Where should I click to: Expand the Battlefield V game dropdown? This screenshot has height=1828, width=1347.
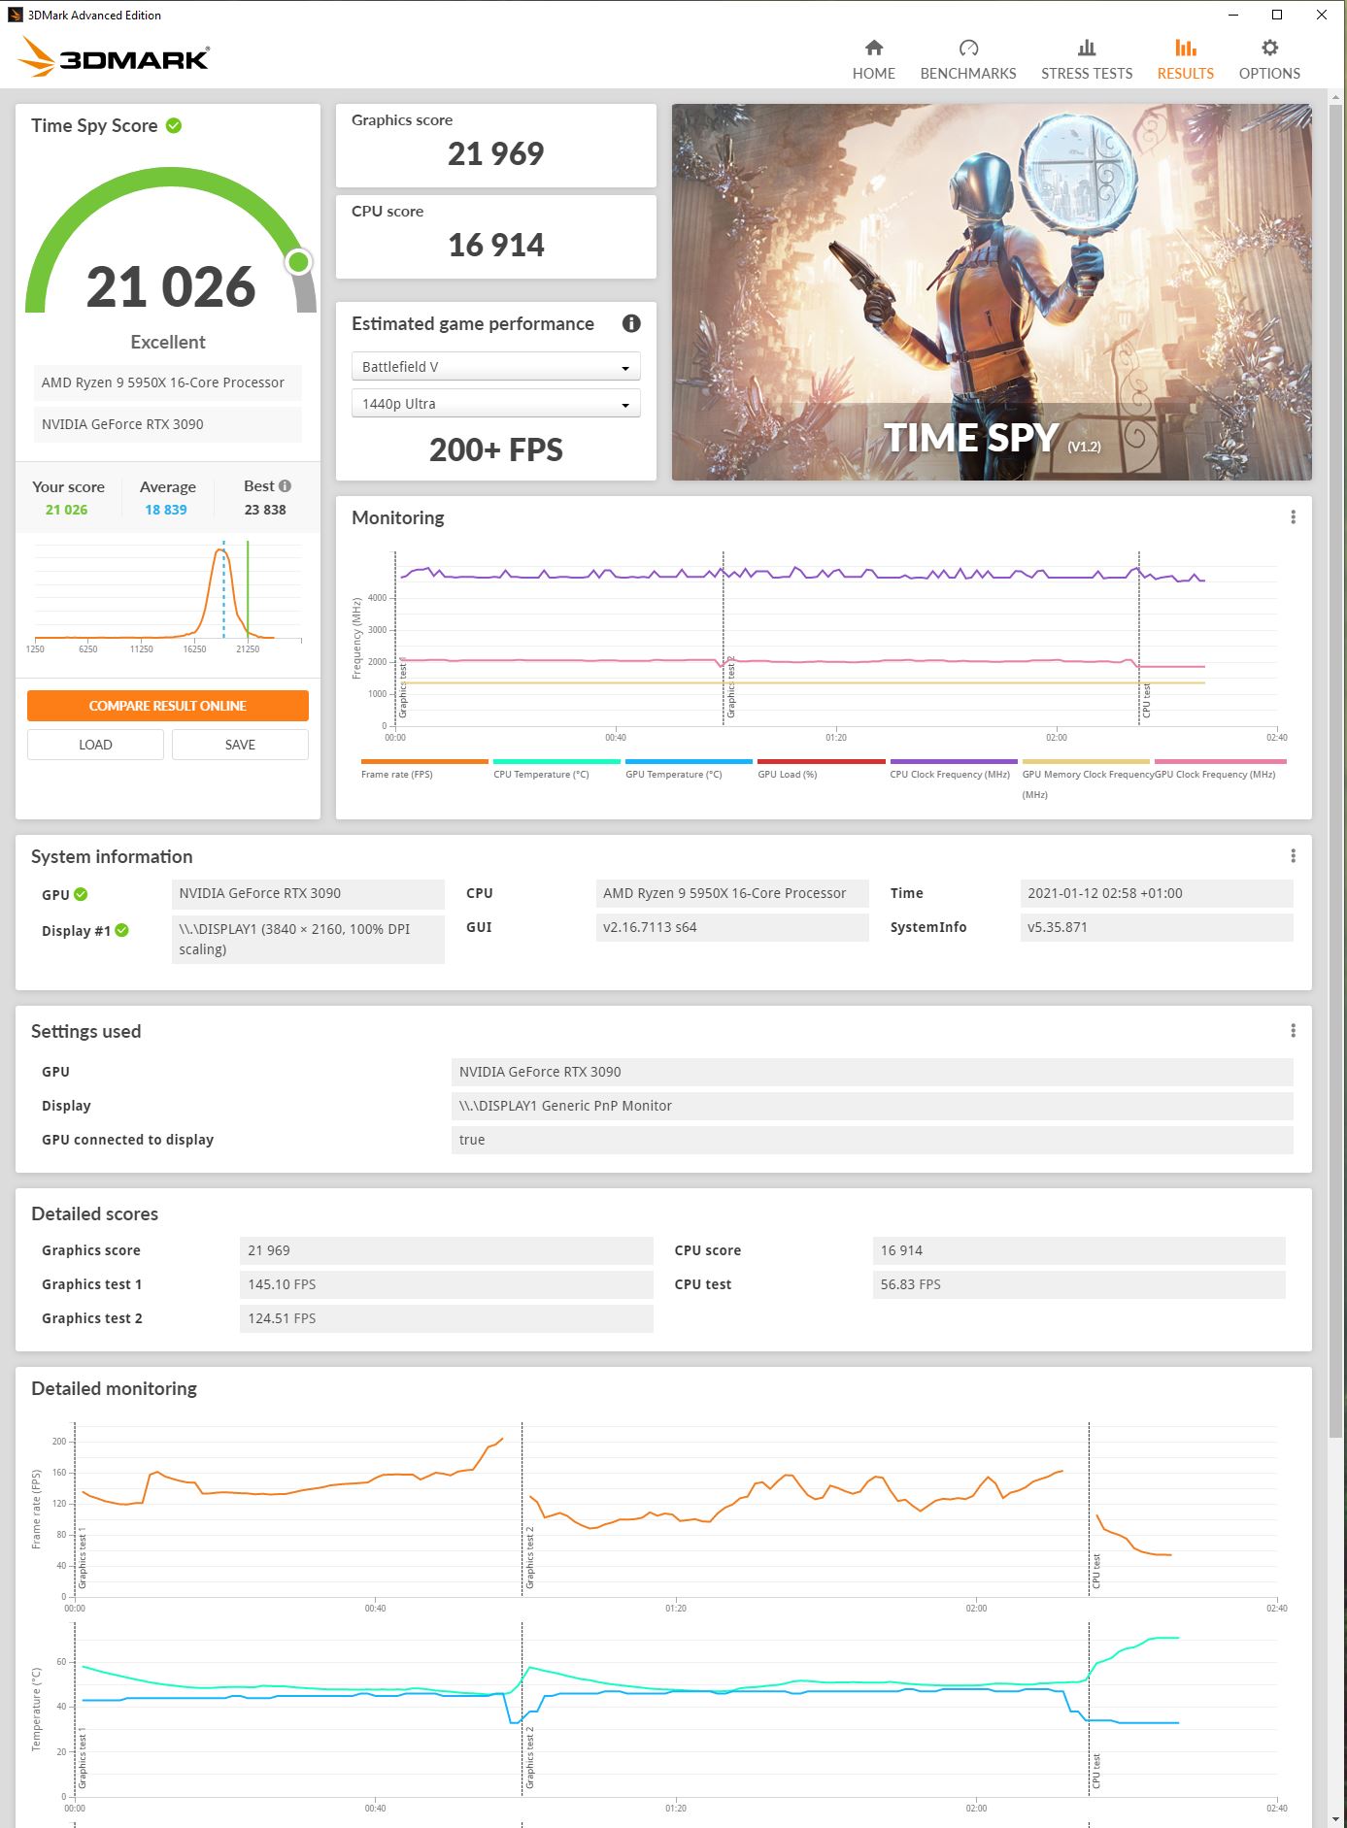495,367
